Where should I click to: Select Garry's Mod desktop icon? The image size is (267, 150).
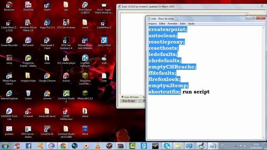(x=104, y=42)
